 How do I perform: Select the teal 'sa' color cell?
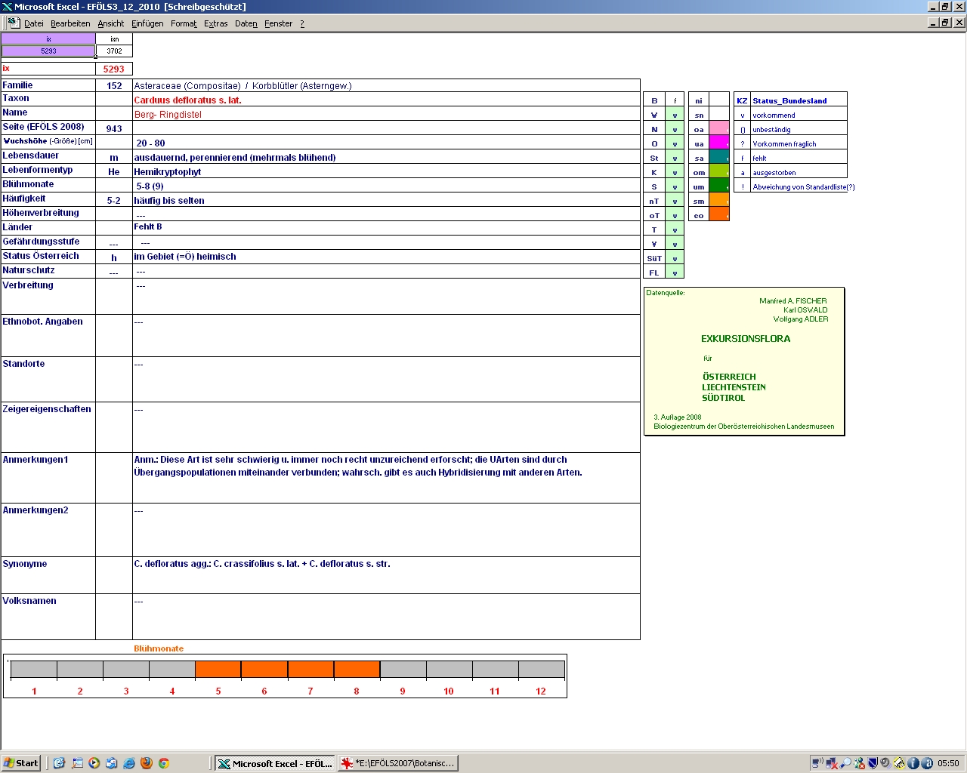point(719,158)
